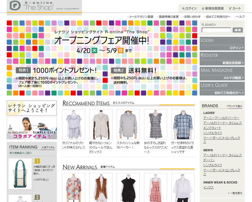Click ログイン in the top header bar

[x=189, y=8]
